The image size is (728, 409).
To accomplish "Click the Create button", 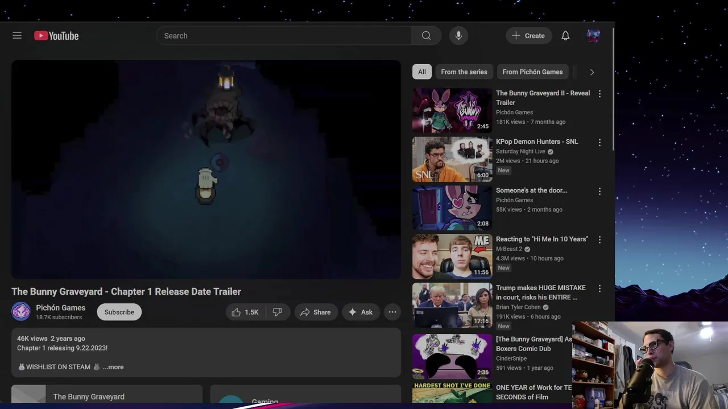I will point(528,36).
